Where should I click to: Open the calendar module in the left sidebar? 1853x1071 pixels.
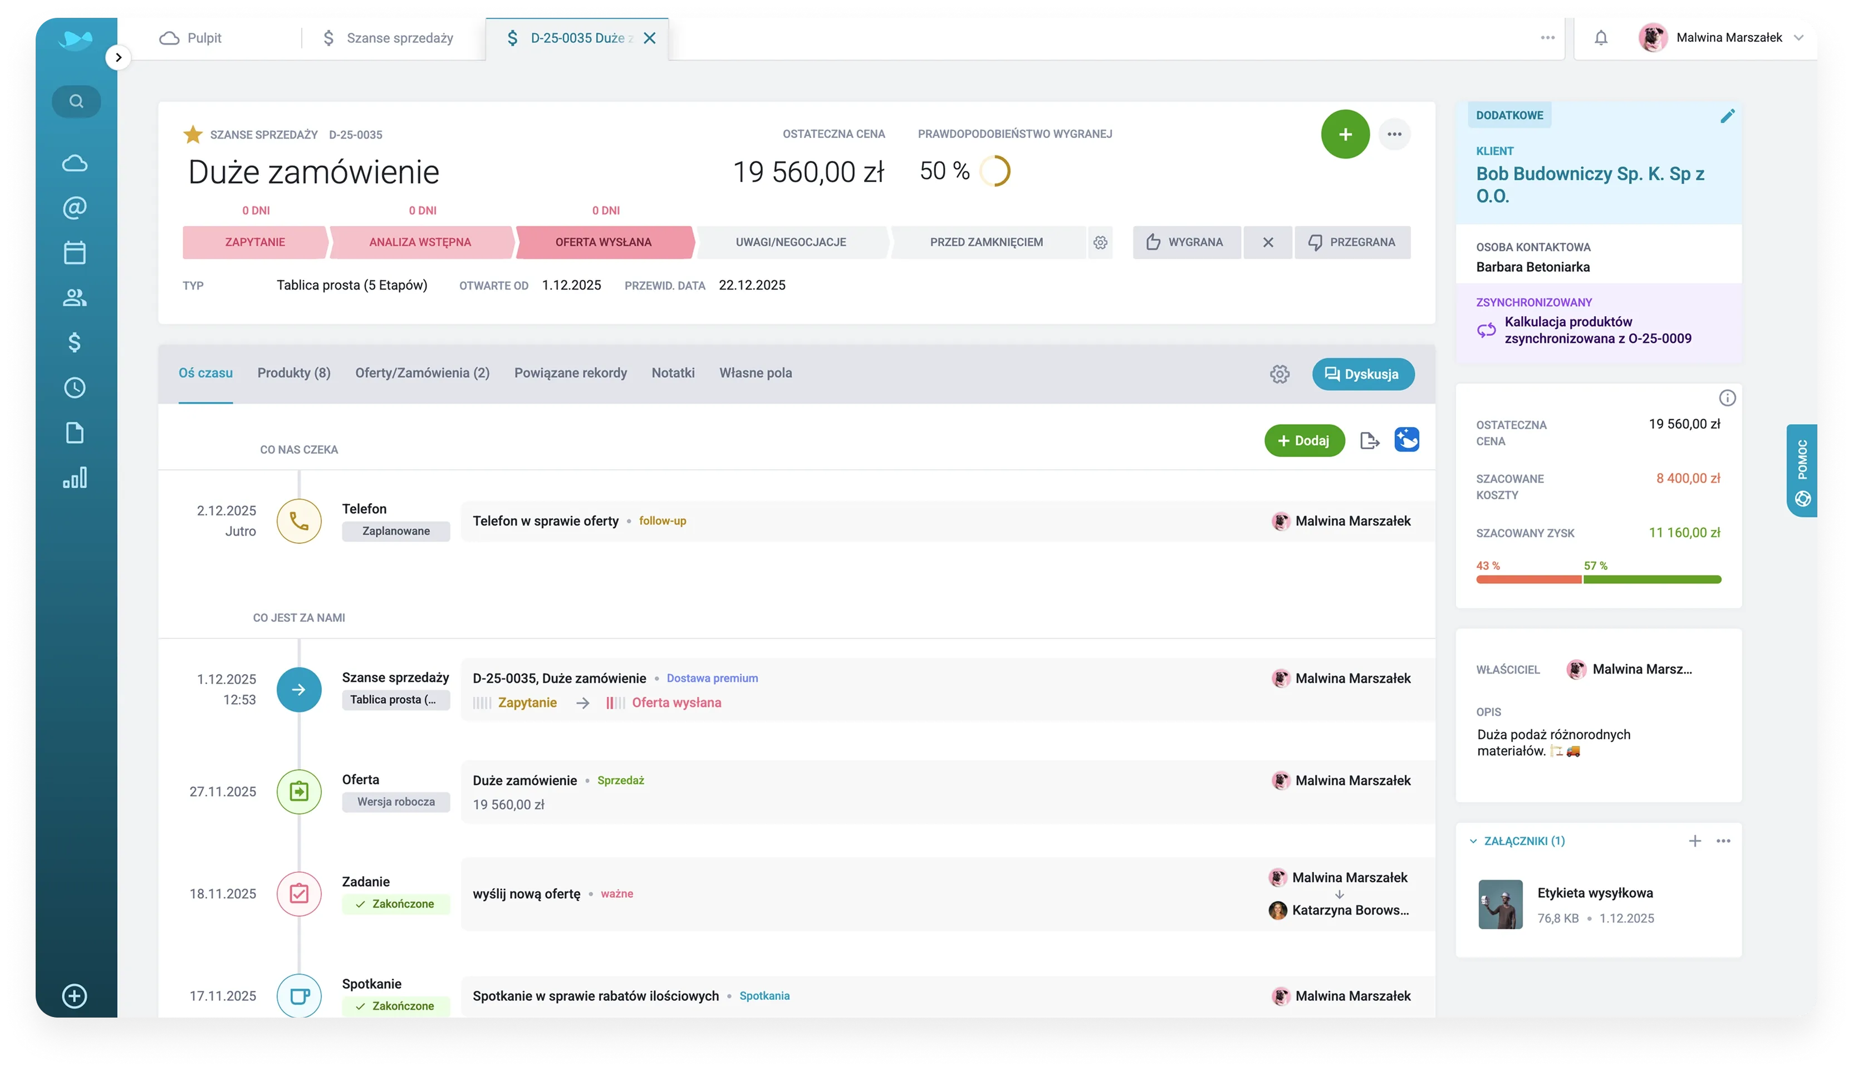[76, 252]
